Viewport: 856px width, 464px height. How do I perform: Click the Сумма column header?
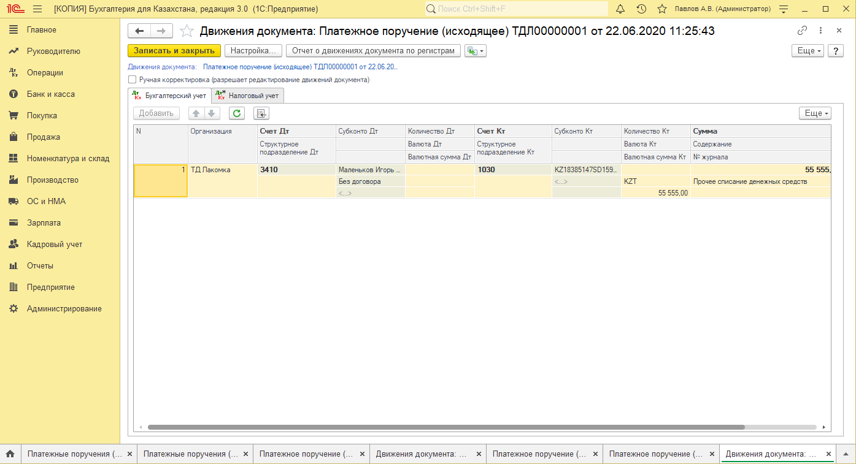click(x=760, y=131)
